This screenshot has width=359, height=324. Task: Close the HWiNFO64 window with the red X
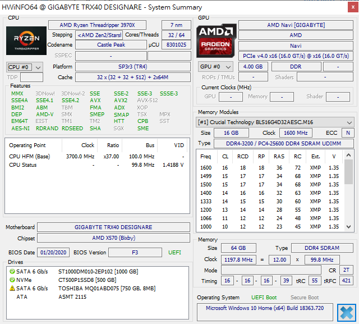[353, 7]
